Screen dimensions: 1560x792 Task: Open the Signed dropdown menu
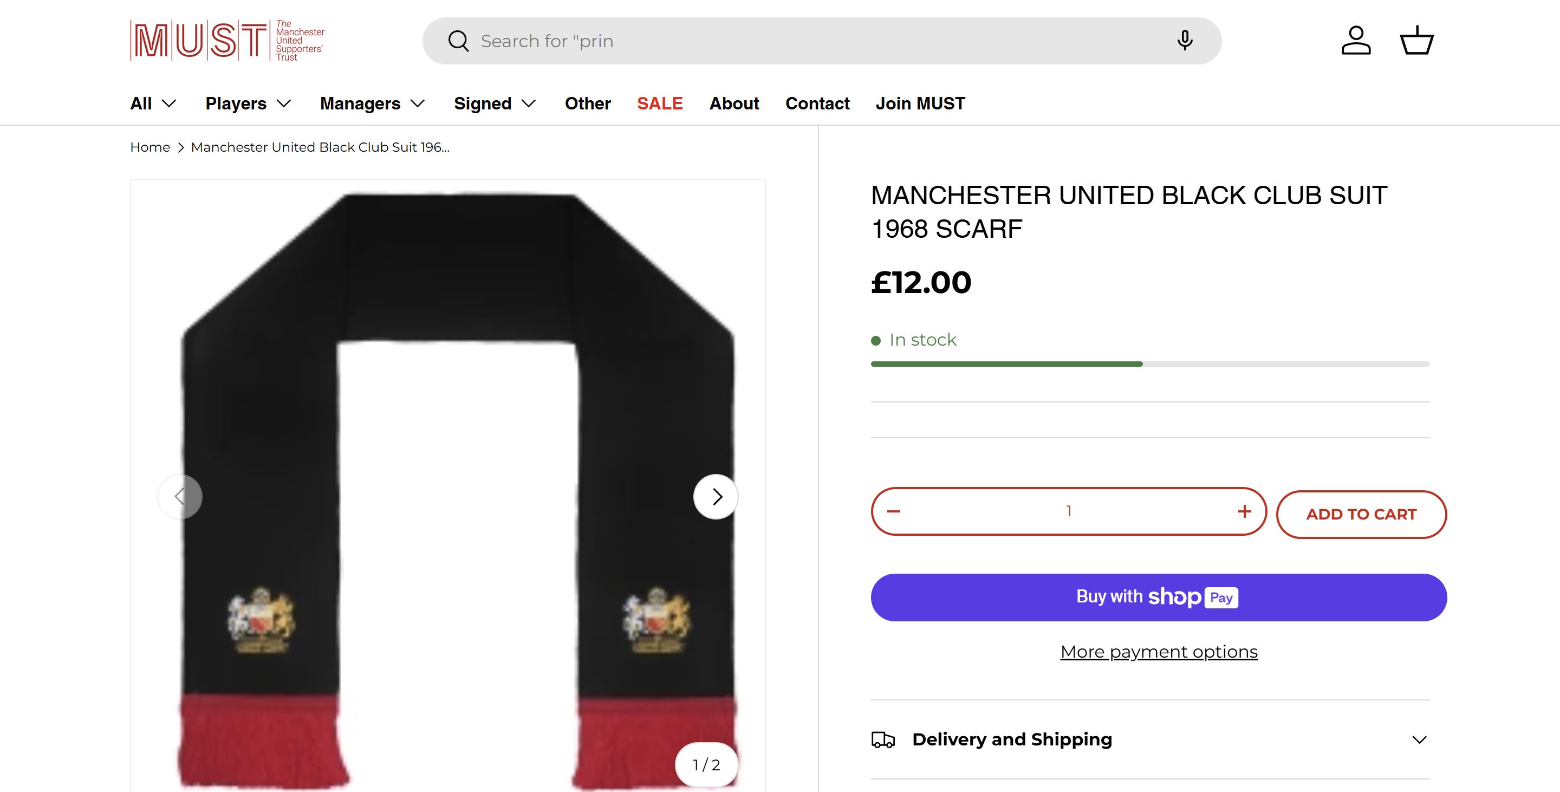pyautogui.click(x=495, y=103)
